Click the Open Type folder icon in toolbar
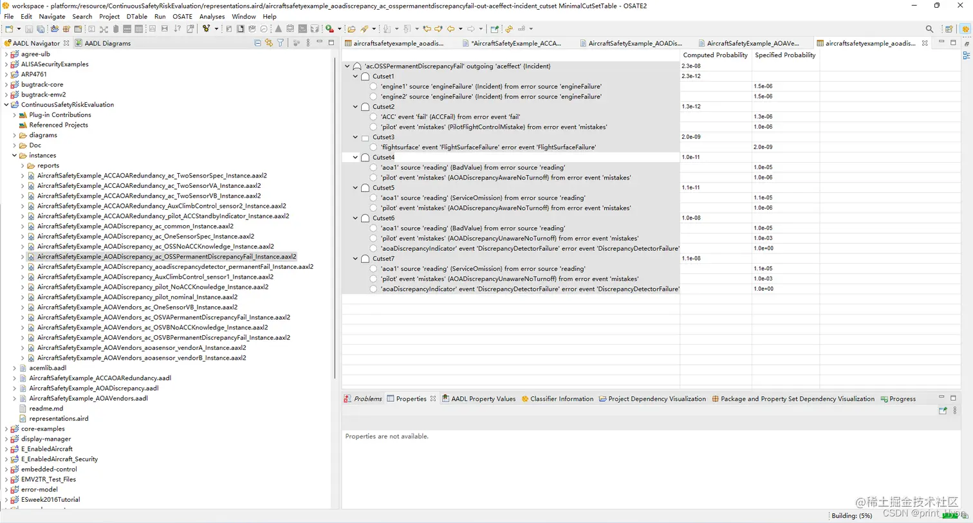Screen dimensions: 973x523 click(x=351, y=29)
